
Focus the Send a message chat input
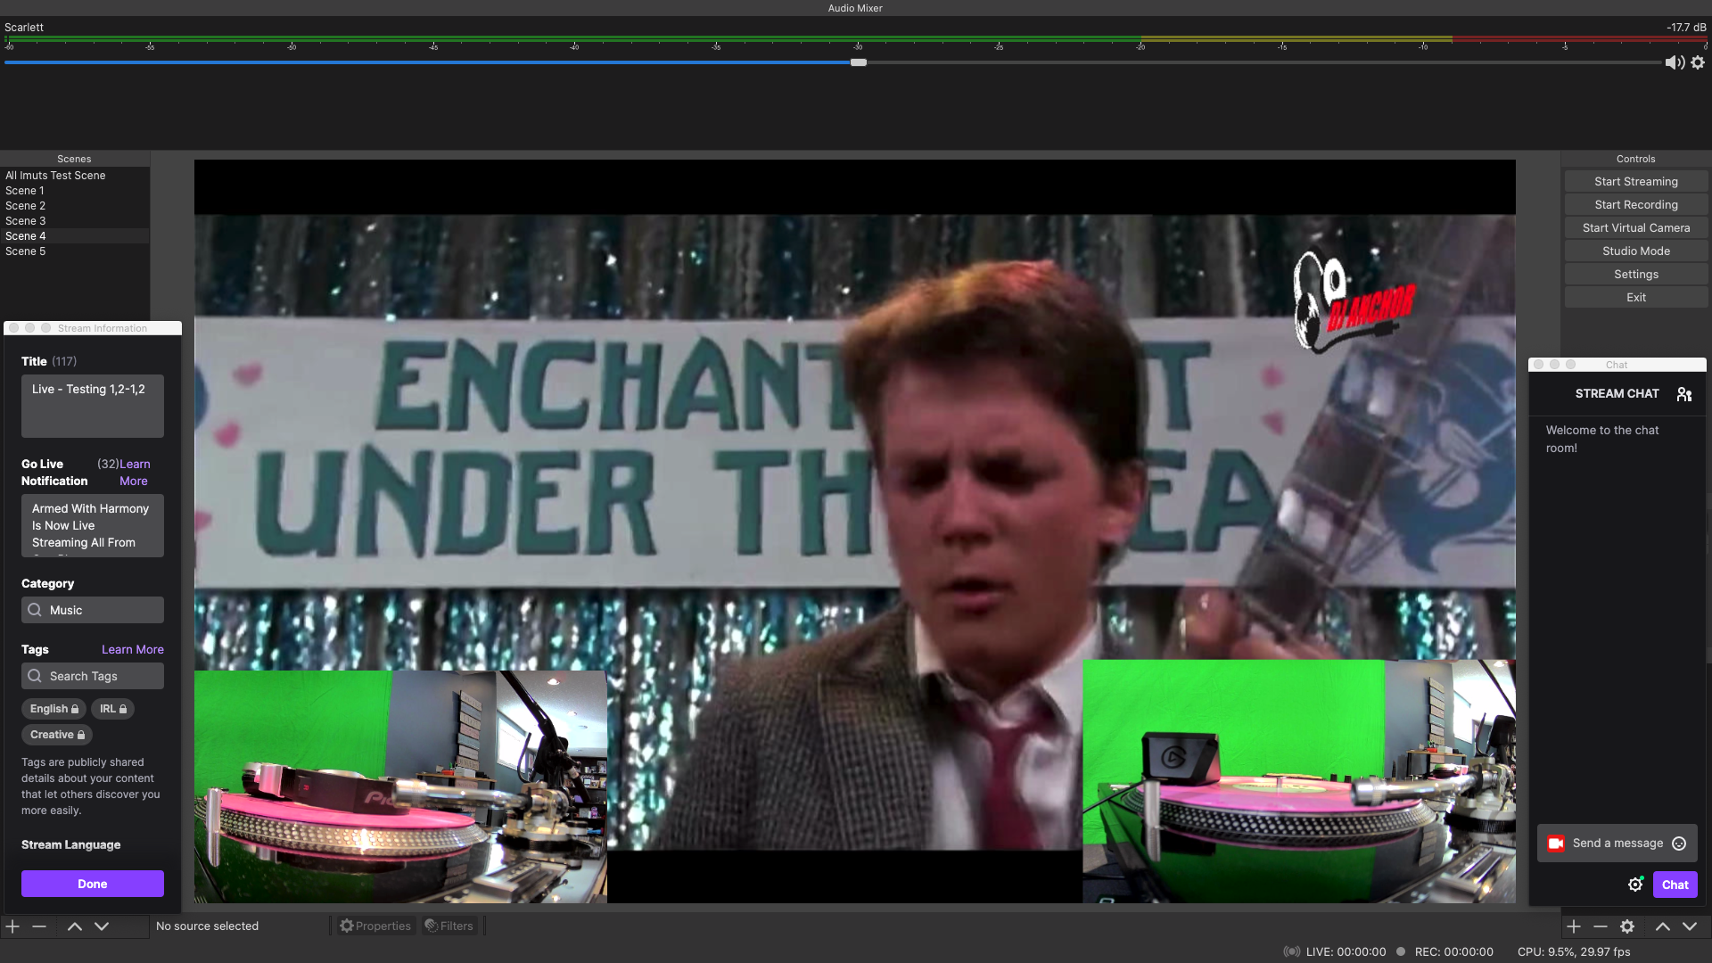pos(1617,844)
